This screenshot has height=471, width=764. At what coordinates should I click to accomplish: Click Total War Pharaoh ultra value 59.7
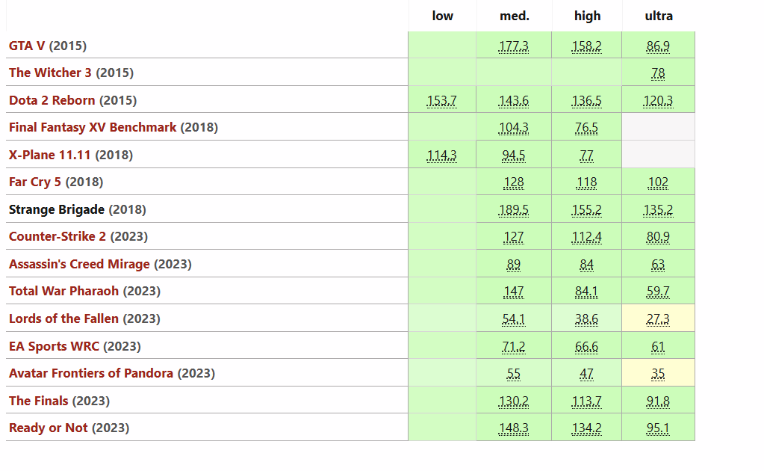(658, 292)
